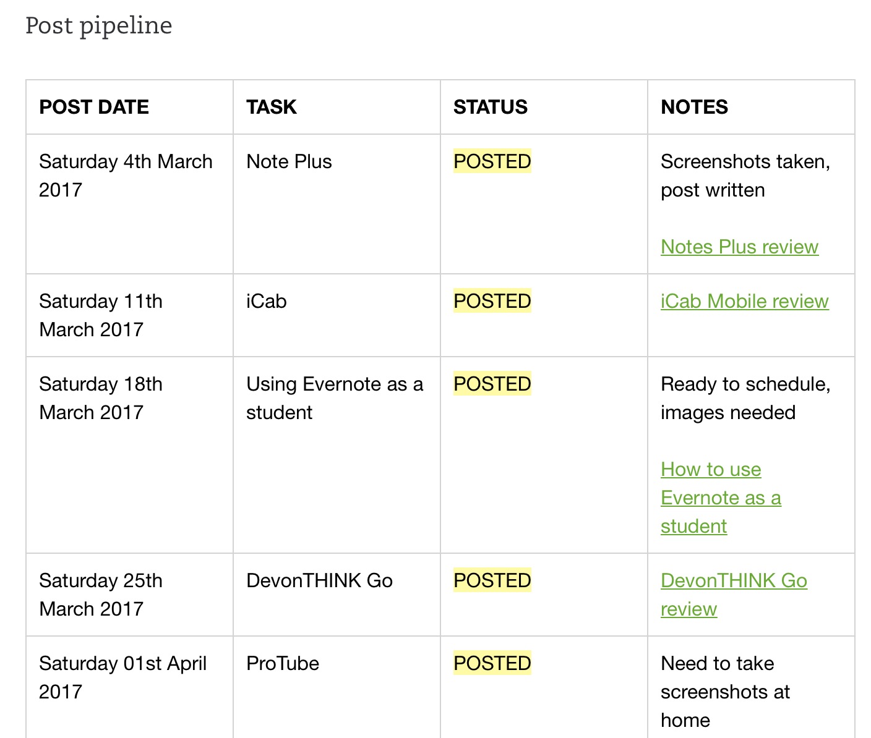The image size is (871, 738).
Task: Click the NOTES column header
Action: pos(694,107)
